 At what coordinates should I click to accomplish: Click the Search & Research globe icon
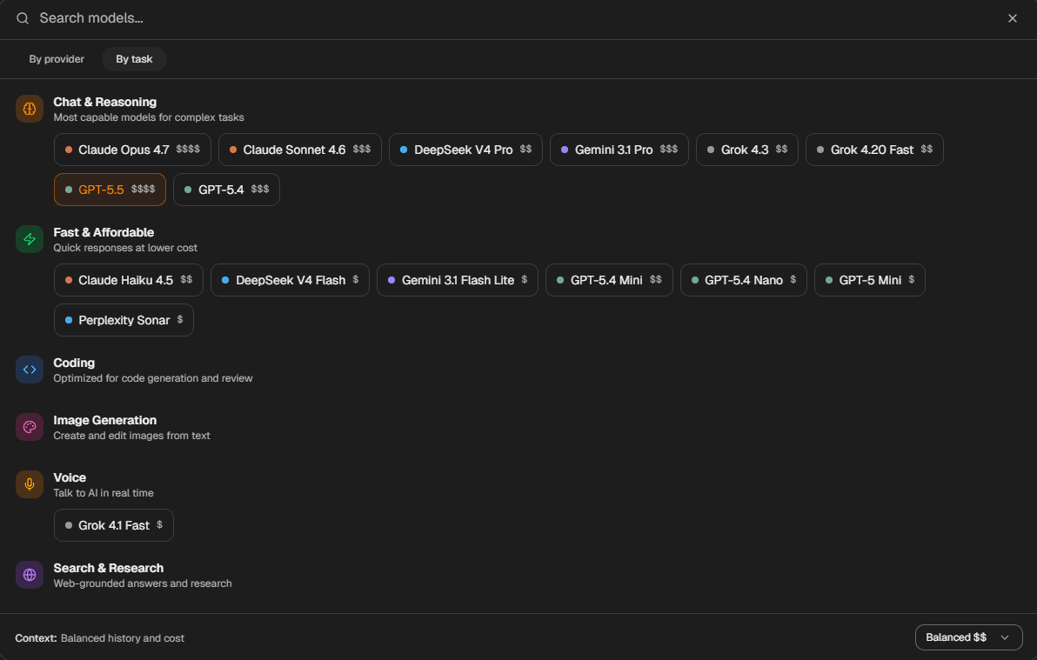pos(30,575)
